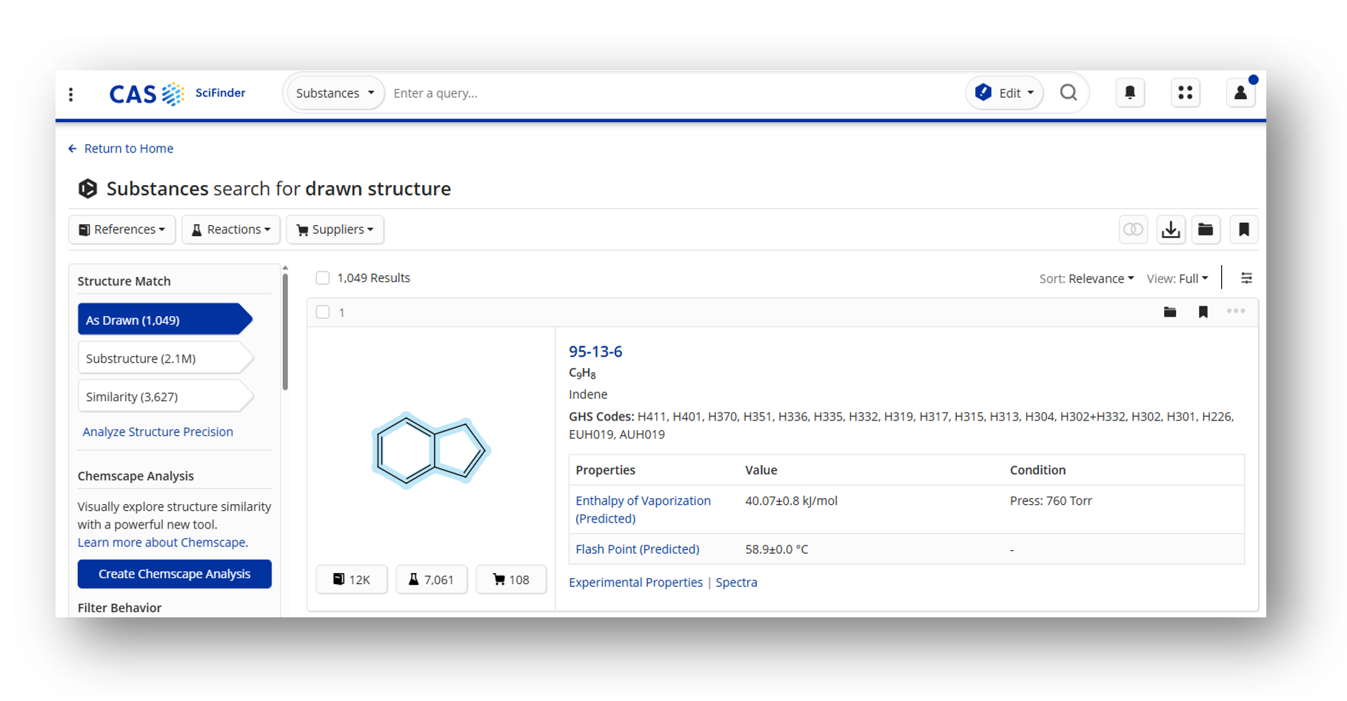Click bookmark icon on result 1 card
Image resolution: width=1347 pixels, height=701 pixels.
pyautogui.click(x=1203, y=312)
